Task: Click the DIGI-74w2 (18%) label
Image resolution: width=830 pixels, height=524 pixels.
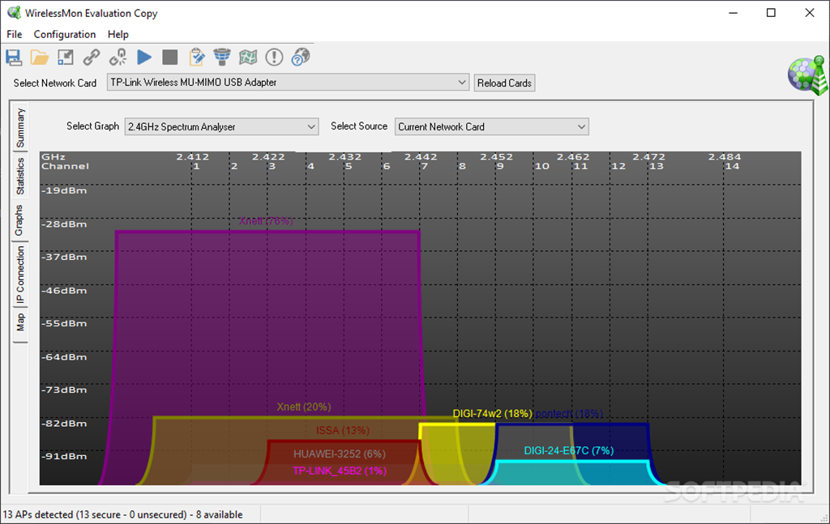Action: [x=492, y=414]
